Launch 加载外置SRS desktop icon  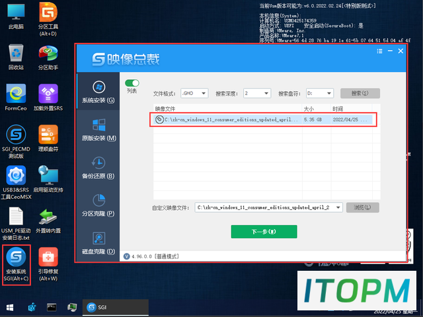[48, 98]
